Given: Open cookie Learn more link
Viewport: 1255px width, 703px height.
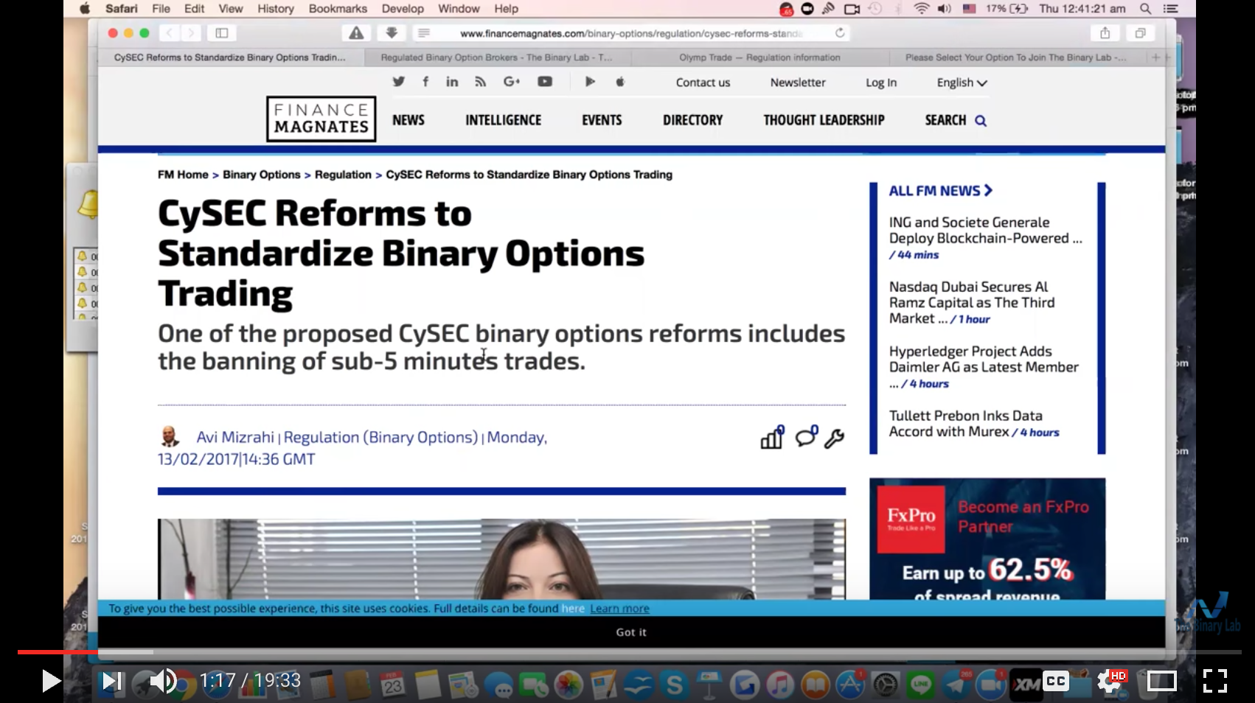Looking at the screenshot, I should (619, 609).
